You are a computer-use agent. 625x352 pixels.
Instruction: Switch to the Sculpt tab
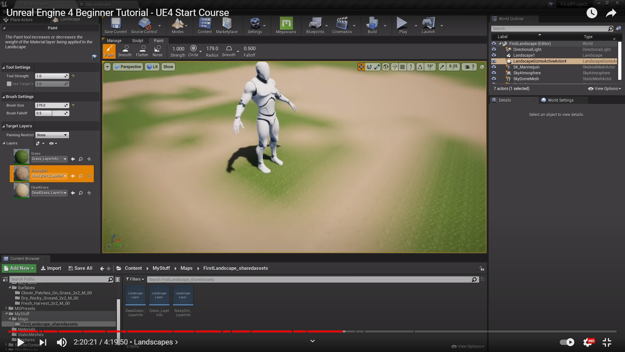coord(138,41)
